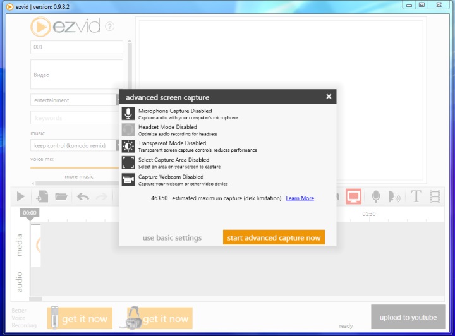Screen dimensions: 455x336
Task: Click the add new project icon
Action: pyautogui.click(x=42, y=196)
